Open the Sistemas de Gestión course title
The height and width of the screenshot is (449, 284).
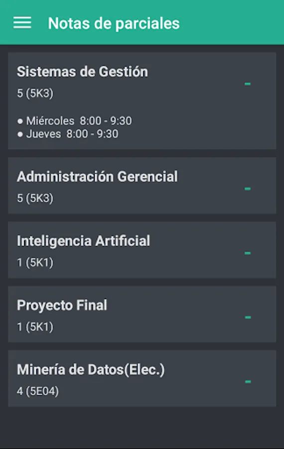click(x=82, y=71)
